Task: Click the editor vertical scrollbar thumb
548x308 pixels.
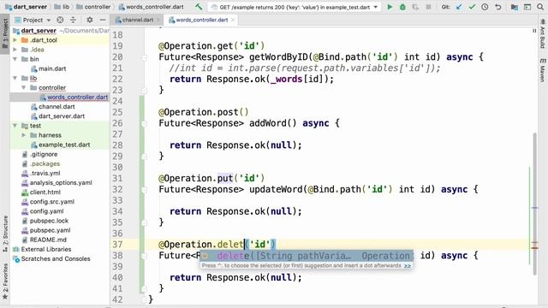Action: [x=534, y=204]
